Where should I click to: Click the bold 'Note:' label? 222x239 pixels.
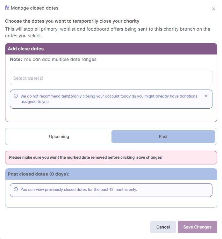pyautogui.click(x=16, y=59)
